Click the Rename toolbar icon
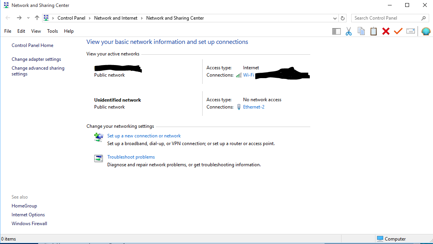The image size is (433, 244). pyautogui.click(x=411, y=31)
